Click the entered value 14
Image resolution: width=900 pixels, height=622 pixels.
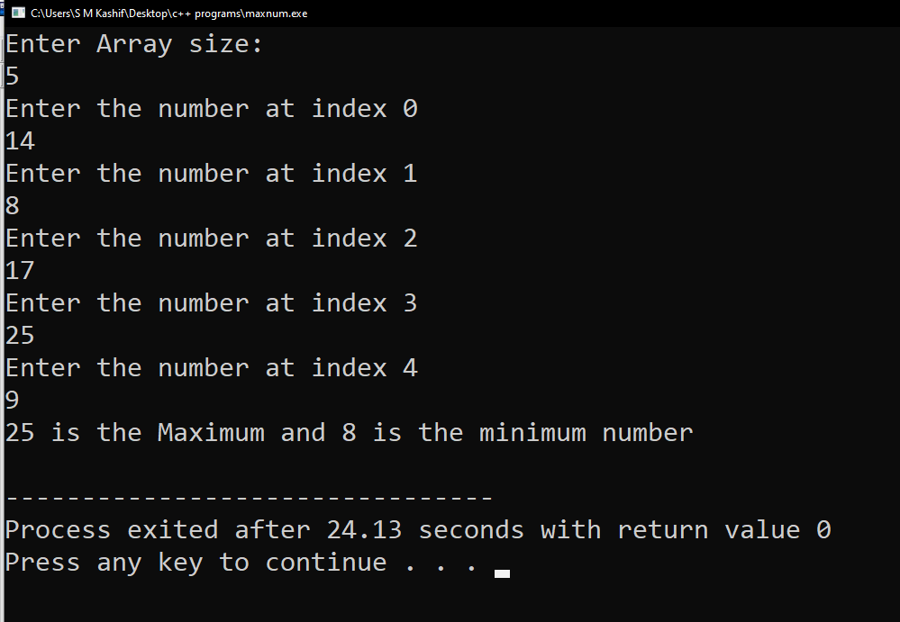20,141
